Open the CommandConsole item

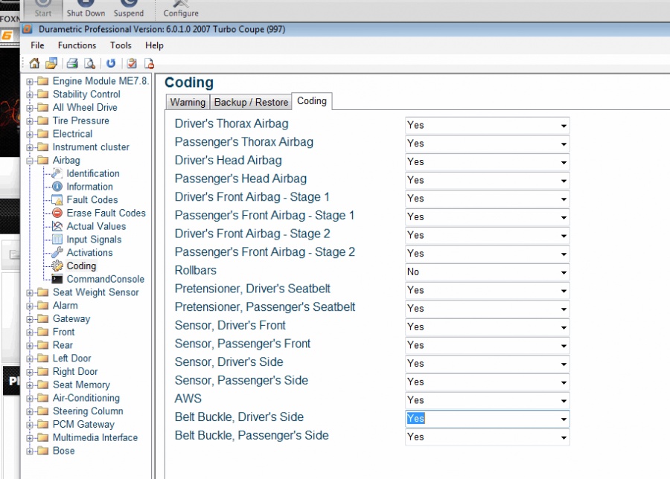point(105,279)
